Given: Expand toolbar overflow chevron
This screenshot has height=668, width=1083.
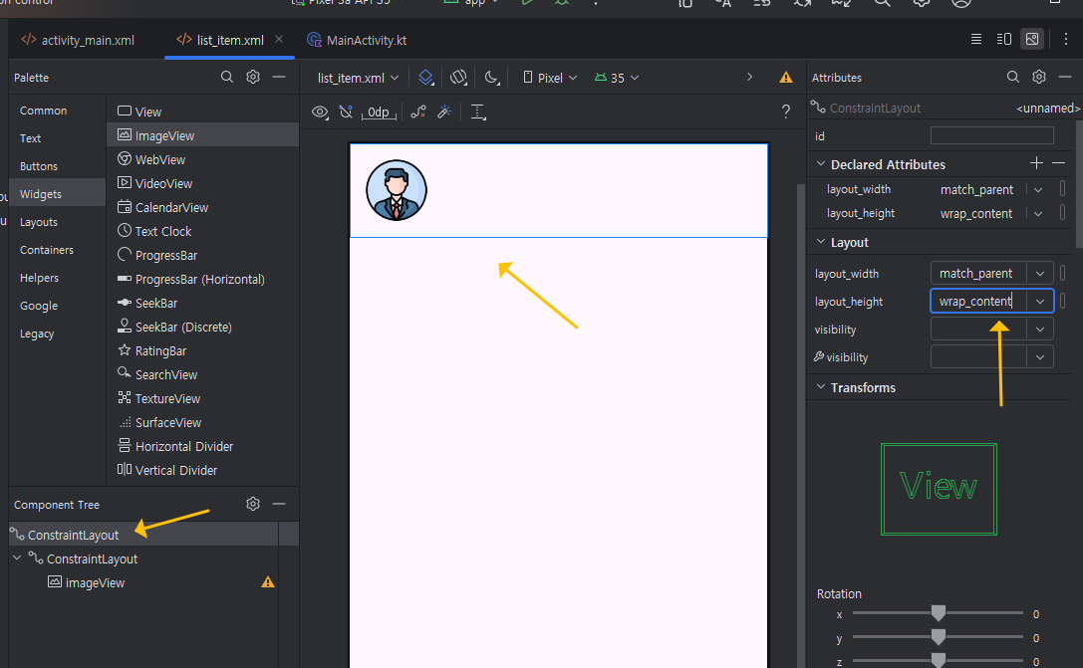Looking at the screenshot, I should [749, 77].
